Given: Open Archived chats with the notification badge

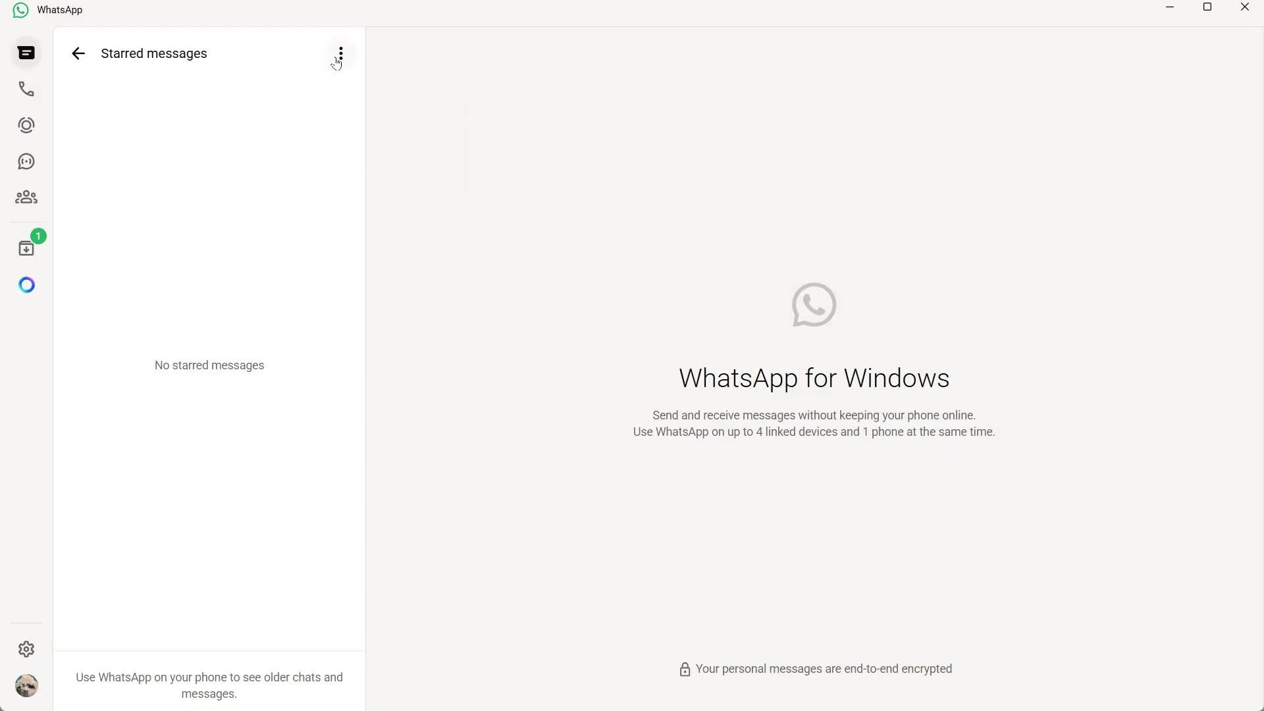Looking at the screenshot, I should (x=27, y=247).
